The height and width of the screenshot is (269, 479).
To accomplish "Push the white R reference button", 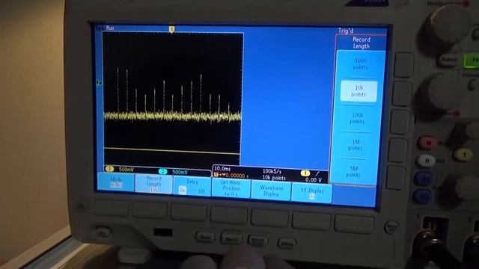I will [x=427, y=161].
